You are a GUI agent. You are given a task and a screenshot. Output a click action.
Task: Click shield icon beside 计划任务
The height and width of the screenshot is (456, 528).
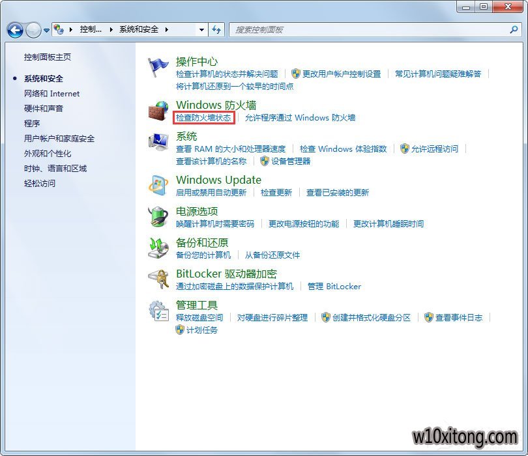180,330
